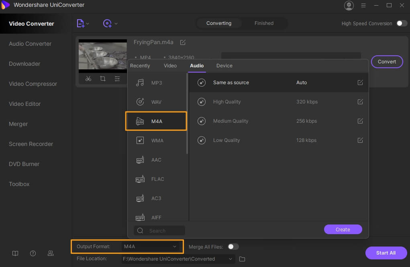The image size is (410, 267).
Task: Switch to the Device tab
Action: [x=224, y=66]
